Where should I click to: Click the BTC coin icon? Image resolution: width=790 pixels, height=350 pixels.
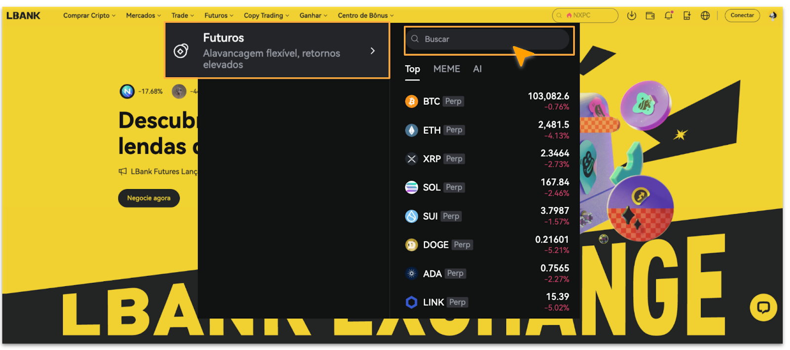tap(411, 101)
